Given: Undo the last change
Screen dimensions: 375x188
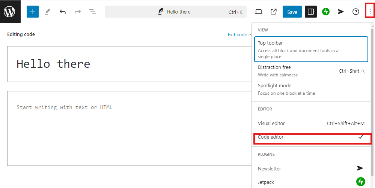Looking at the screenshot, I should pos(63,12).
